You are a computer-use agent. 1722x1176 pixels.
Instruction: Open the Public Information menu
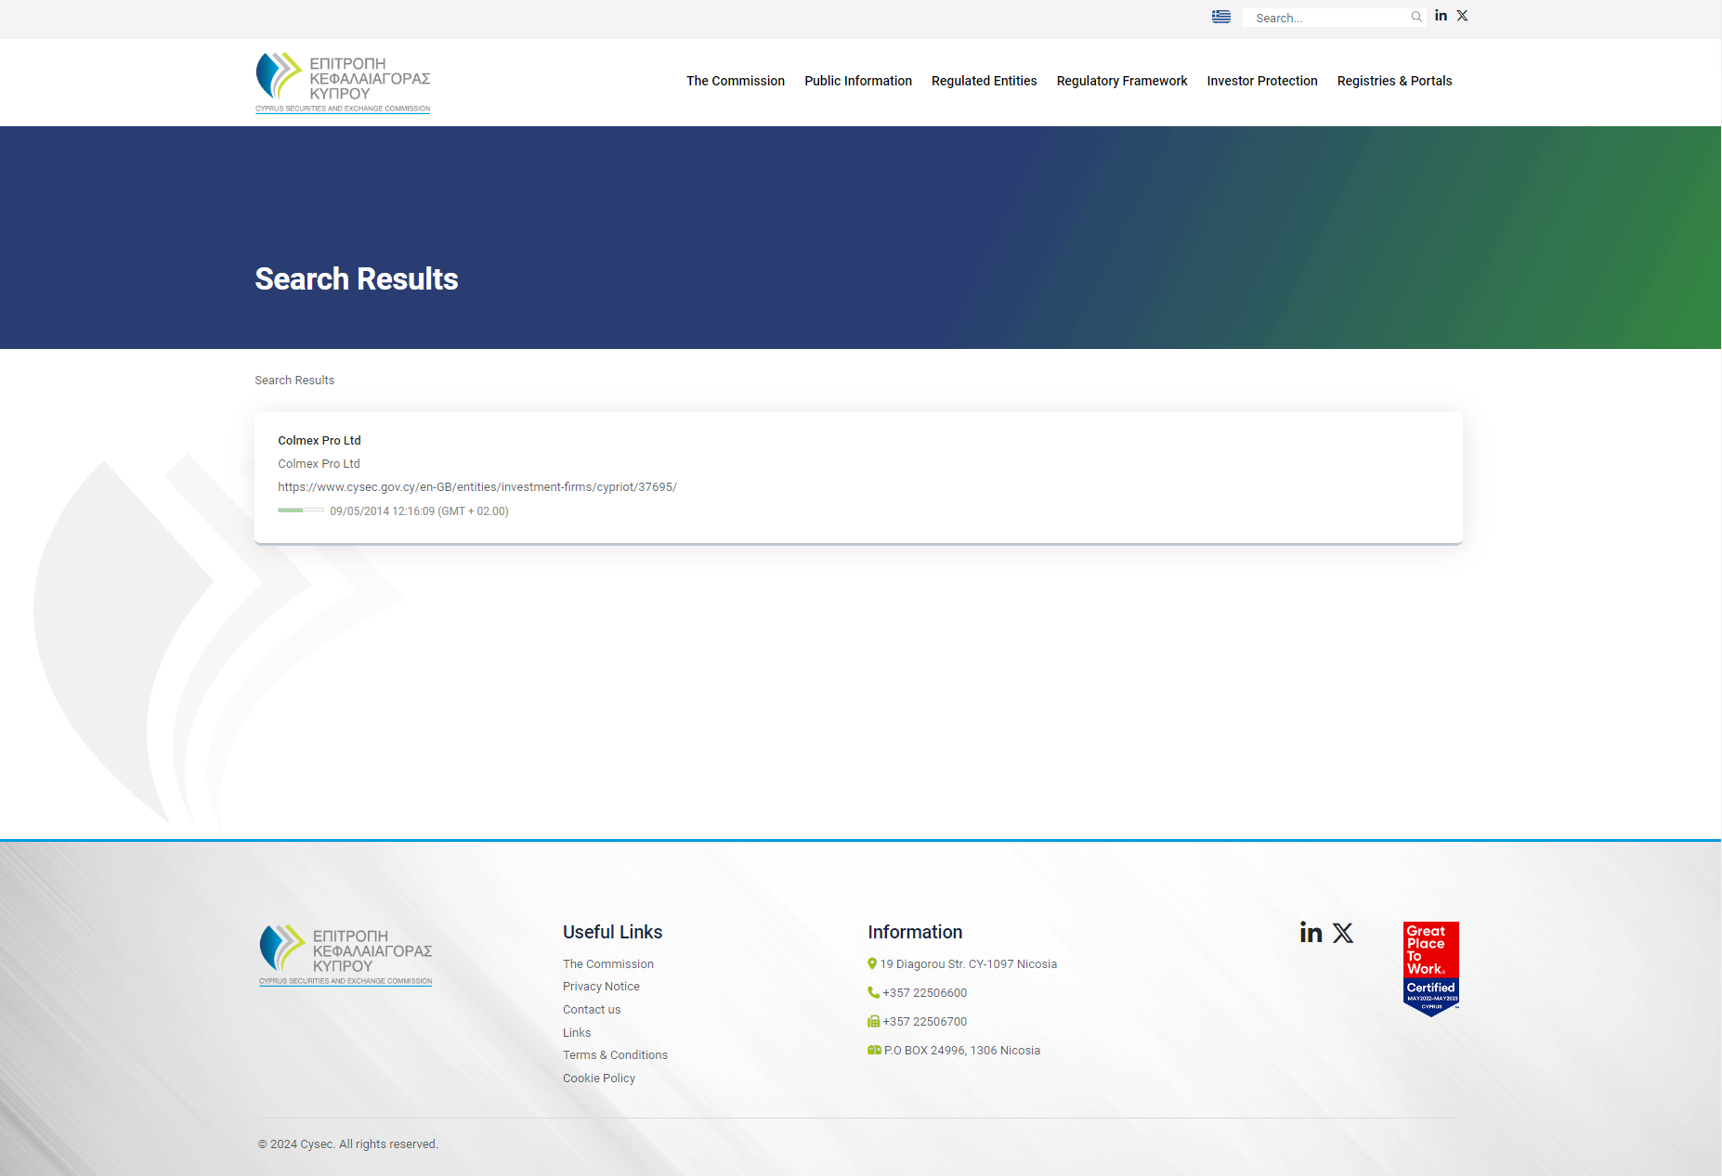point(858,82)
